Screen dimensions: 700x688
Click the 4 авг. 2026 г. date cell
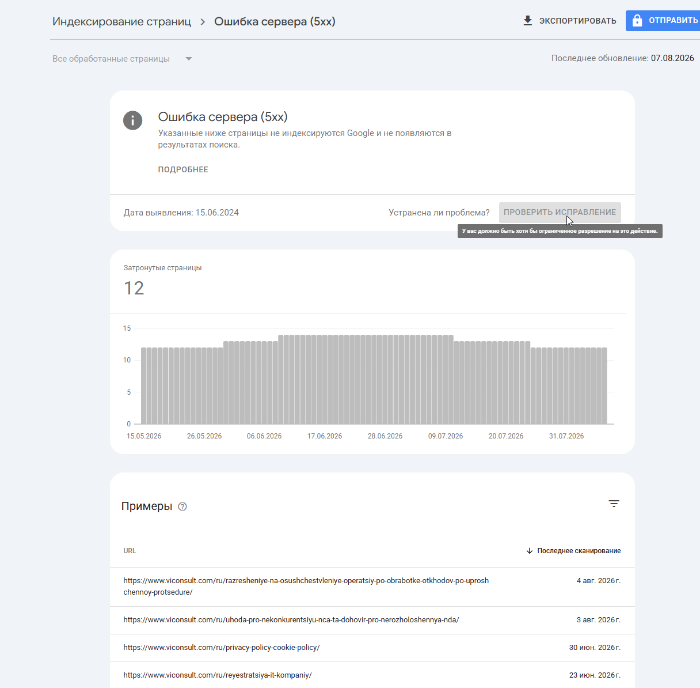(599, 581)
